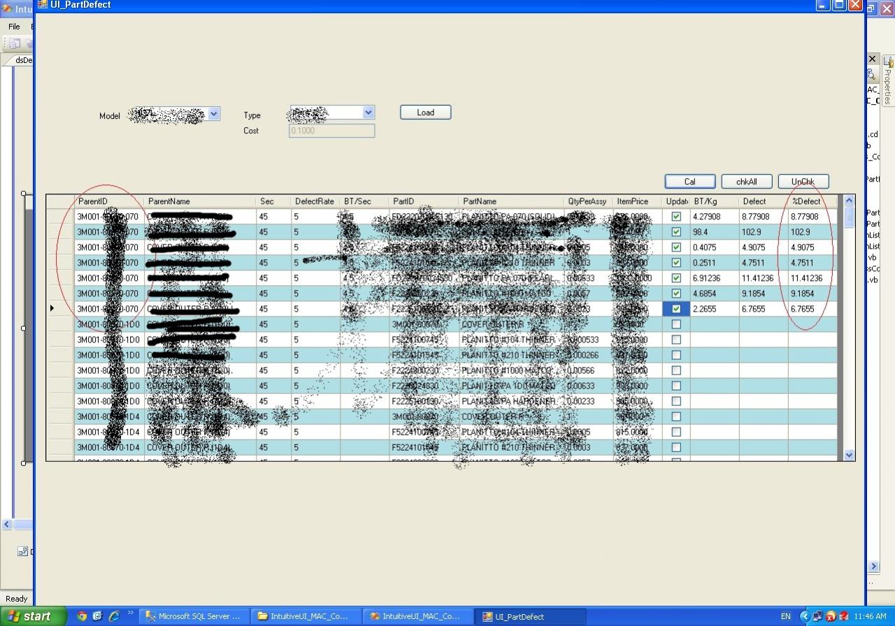Click the Load button
The image size is (895, 626).
425,112
